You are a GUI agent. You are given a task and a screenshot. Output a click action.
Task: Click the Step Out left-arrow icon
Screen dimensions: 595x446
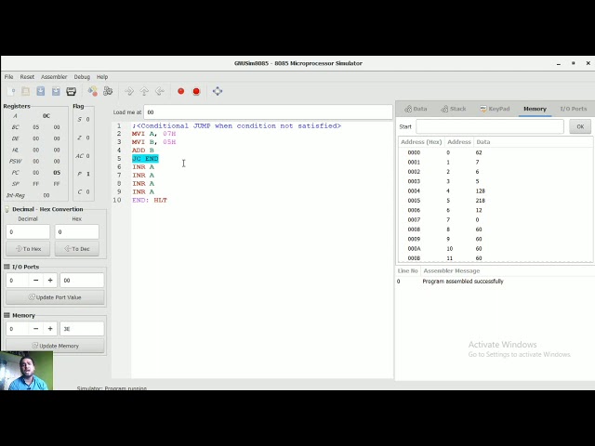point(160,91)
